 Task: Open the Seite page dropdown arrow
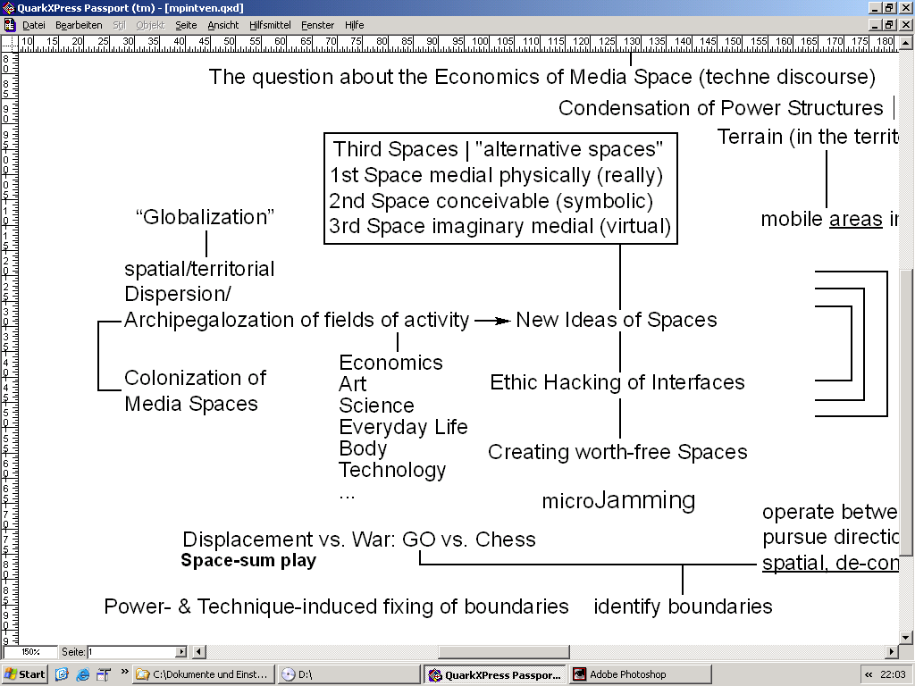click(181, 651)
